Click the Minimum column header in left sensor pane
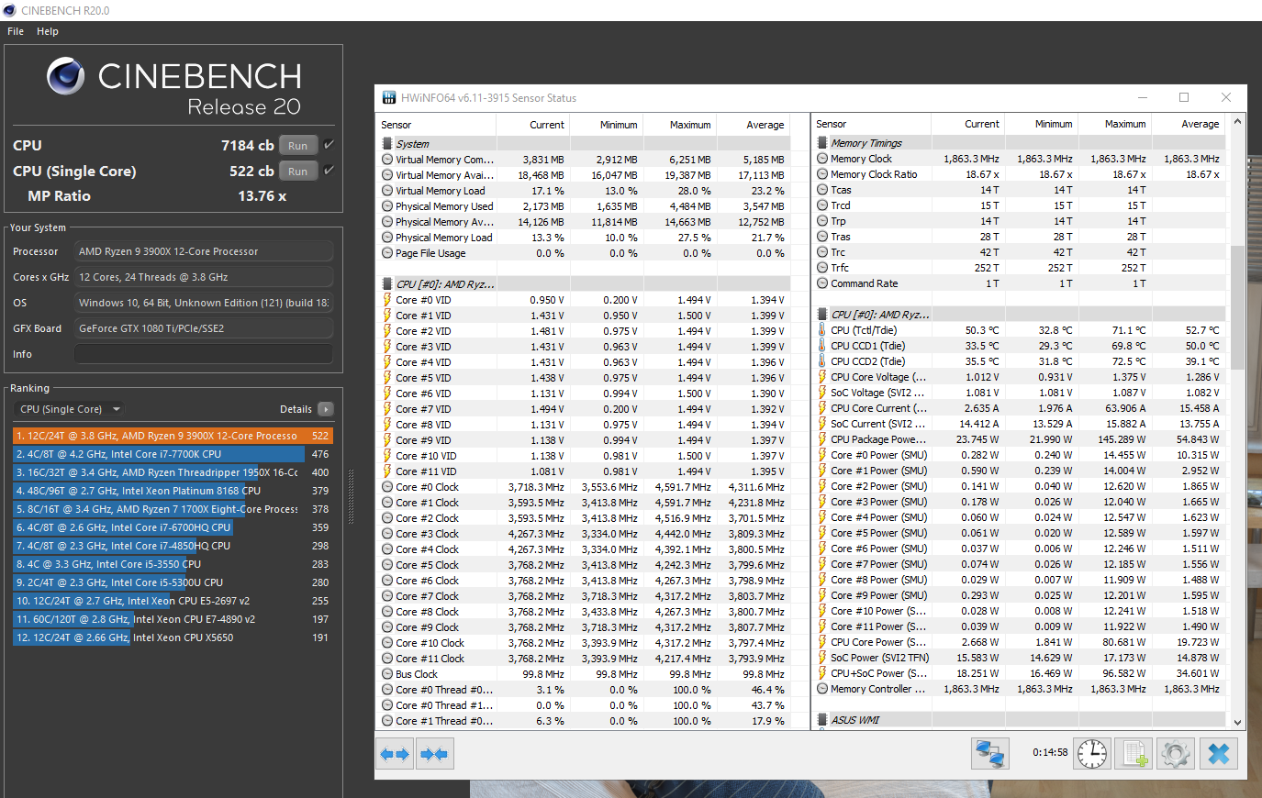Screen dimensions: 1262x798 tap(607, 125)
